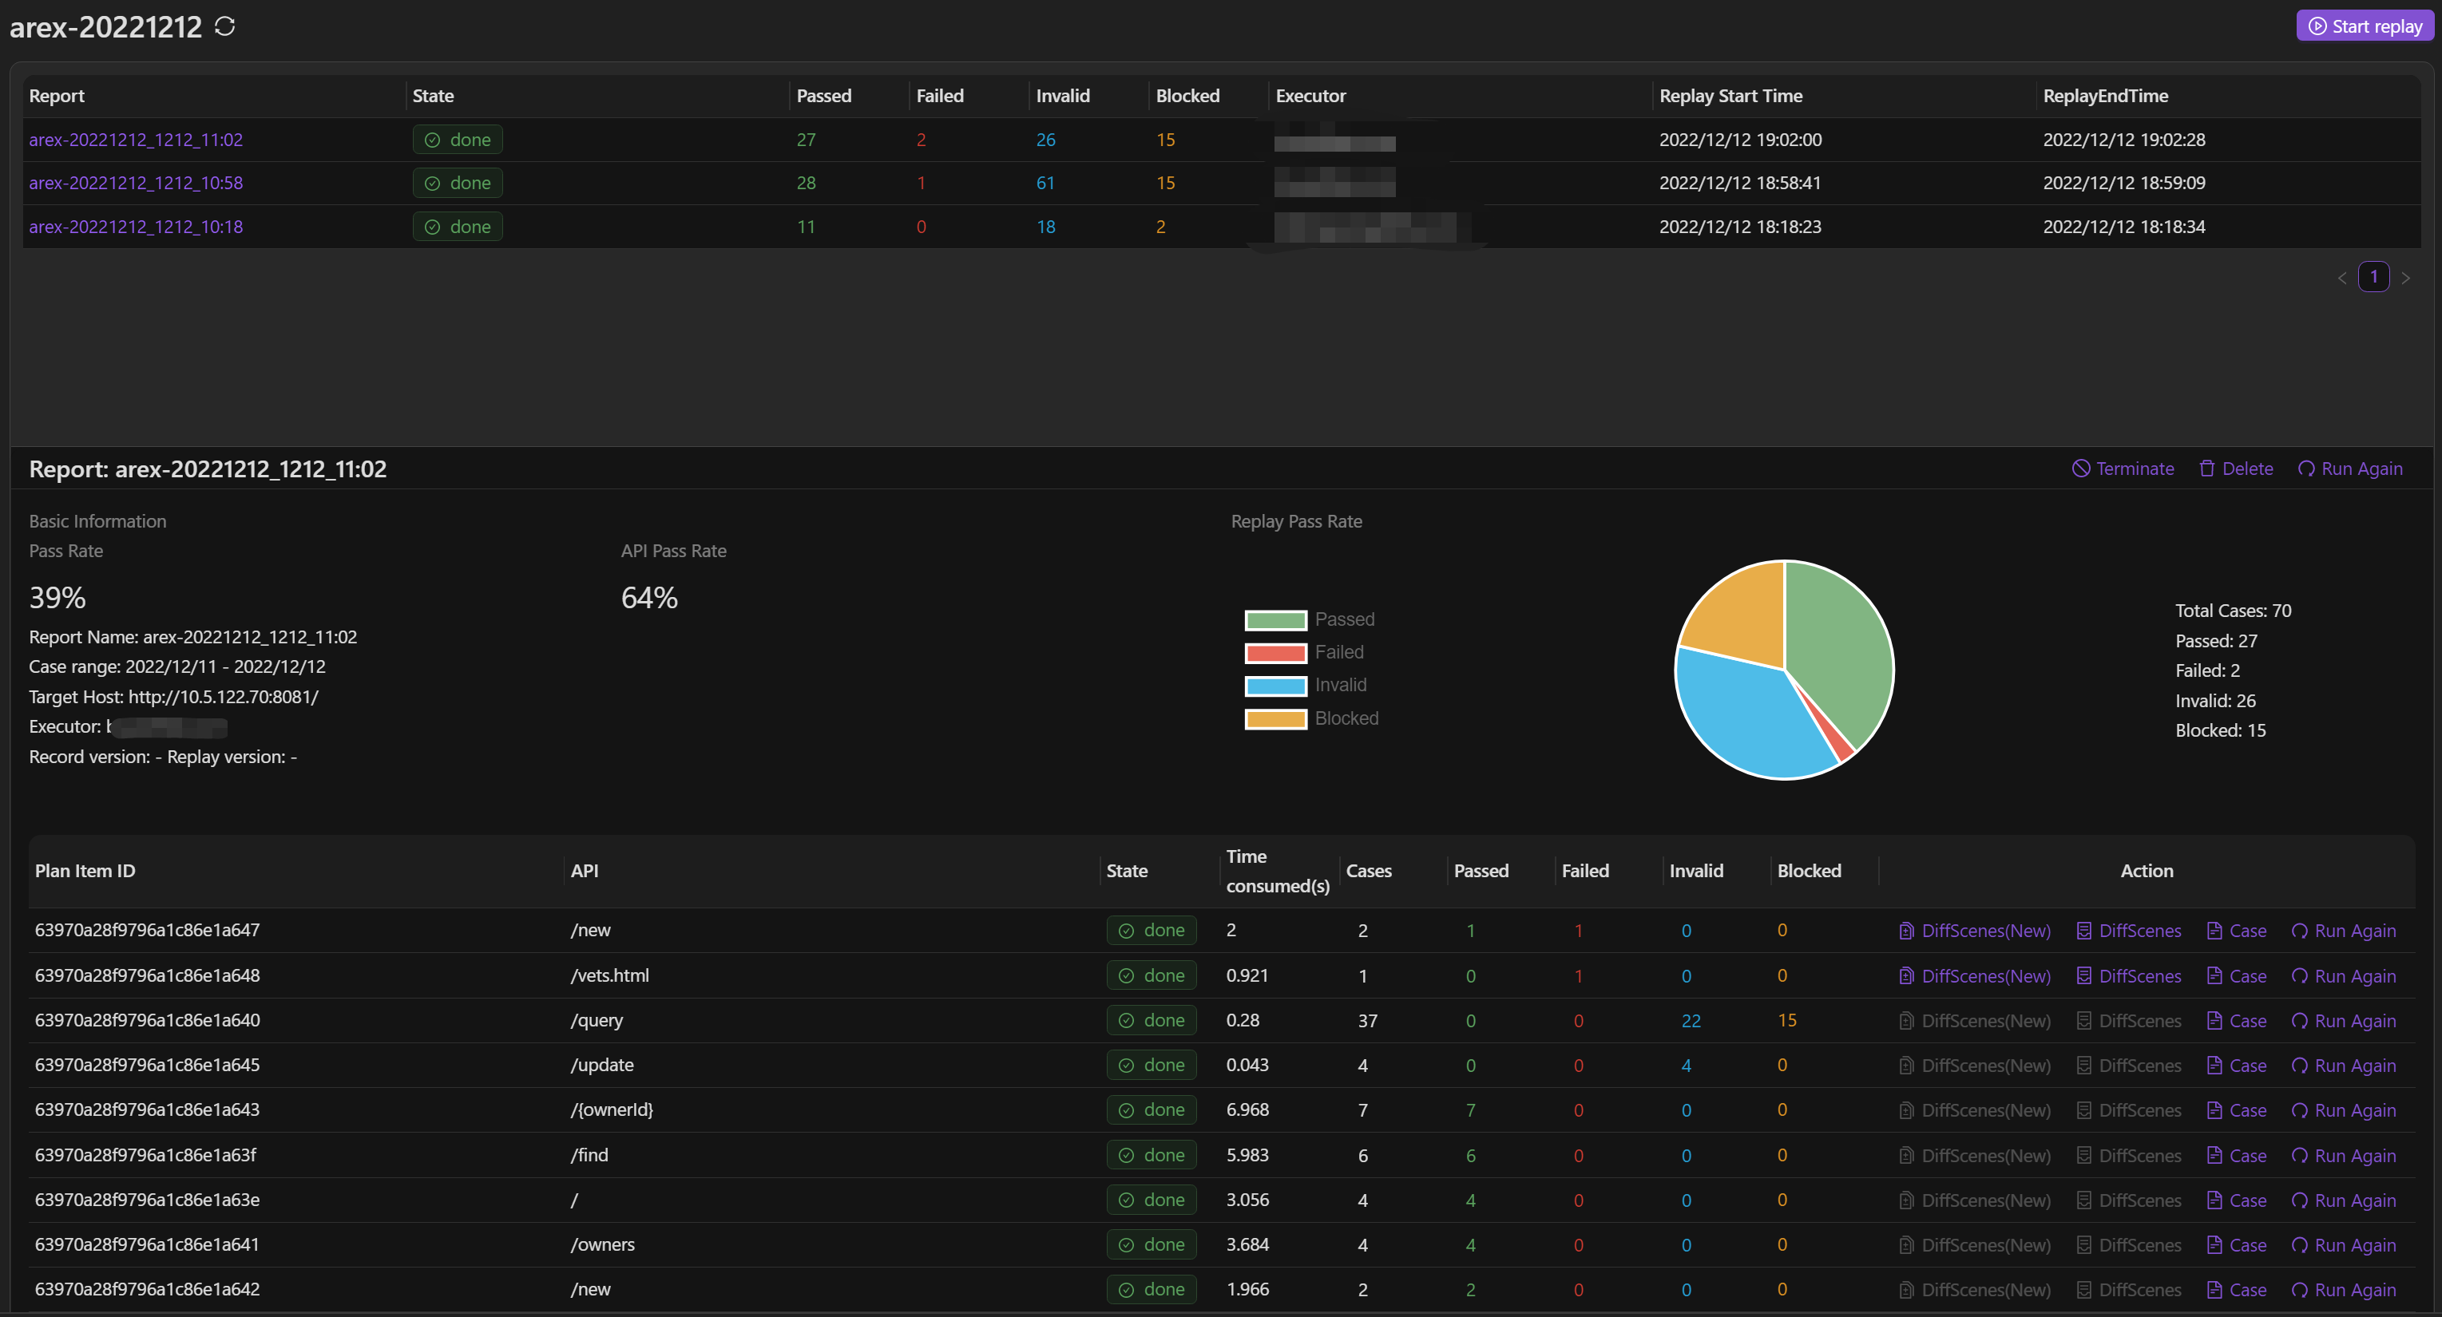
Task: Click Target Host http://10.5.122.70:8081/ text
Action: pos(173,696)
